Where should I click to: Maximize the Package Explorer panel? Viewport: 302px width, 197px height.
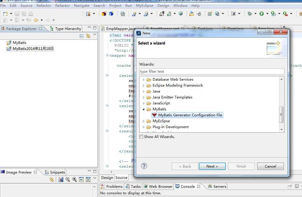pyautogui.click(x=94, y=28)
